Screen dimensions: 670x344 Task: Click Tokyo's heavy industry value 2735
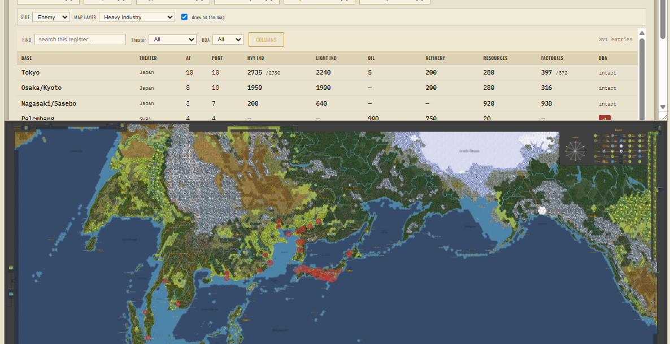click(255, 73)
